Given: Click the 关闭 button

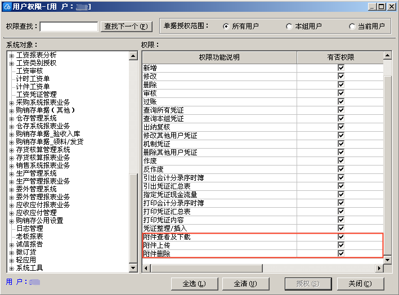Looking at the screenshot, I should point(360,284).
